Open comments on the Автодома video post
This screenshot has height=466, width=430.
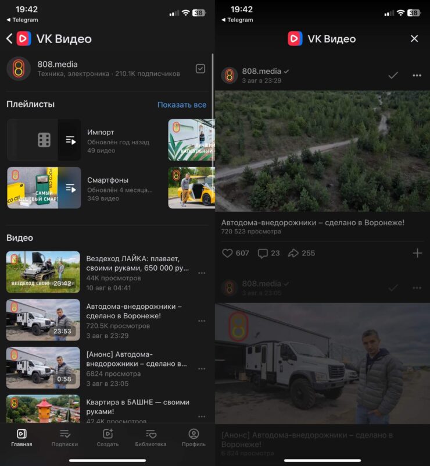263,253
